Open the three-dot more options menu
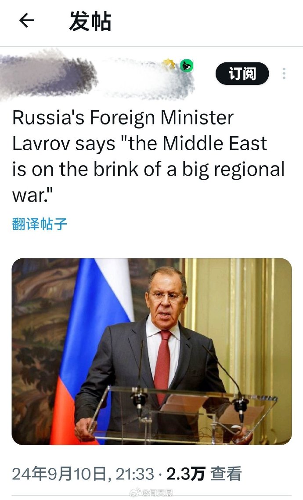The width and height of the screenshot is (303, 500). pyautogui.click(x=284, y=73)
